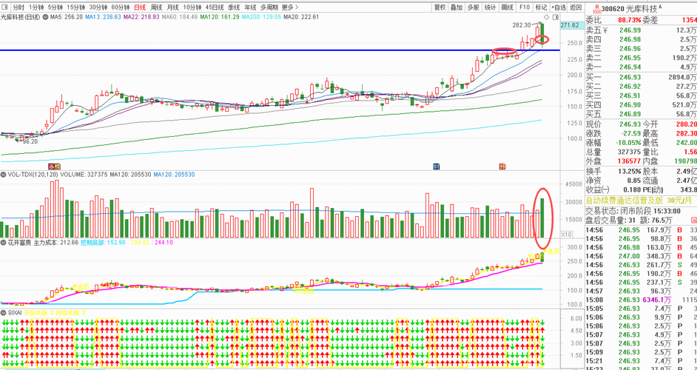697x370 pixels.
Task: Expand the 光库科技(日线) indicator dropdown
Action: (x=45, y=17)
